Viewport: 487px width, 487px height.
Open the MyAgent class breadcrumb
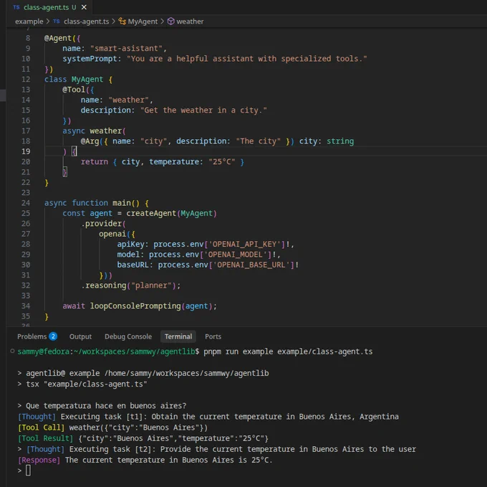point(143,22)
